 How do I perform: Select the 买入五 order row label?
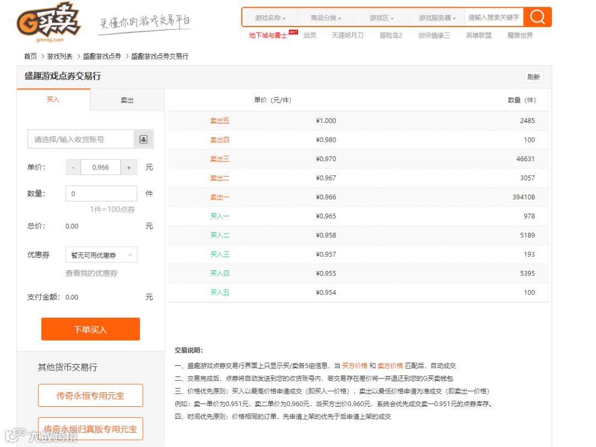220,292
